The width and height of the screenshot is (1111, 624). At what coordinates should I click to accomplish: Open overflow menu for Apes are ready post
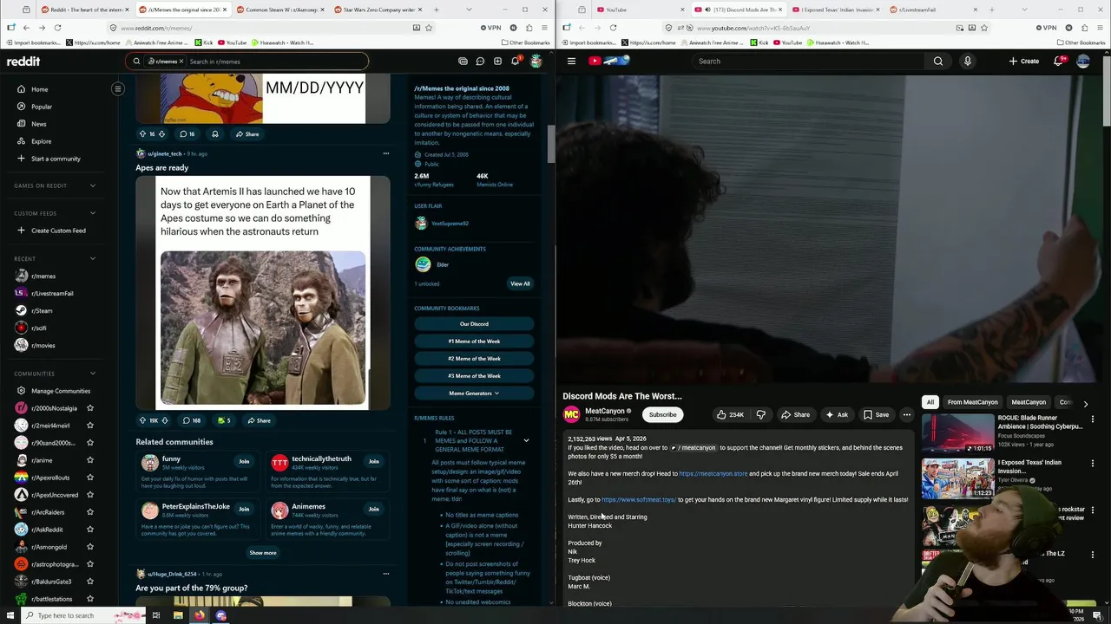tap(386, 153)
